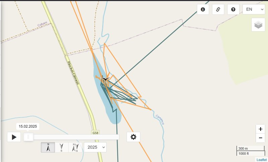Click the middle of the timeline track
The width and height of the screenshot is (268, 162).
(x=71, y=137)
